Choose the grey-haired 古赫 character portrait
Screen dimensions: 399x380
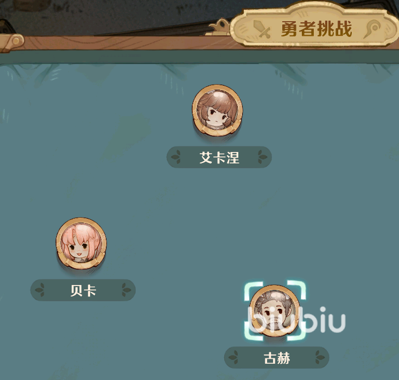click(x=275, y=311)
